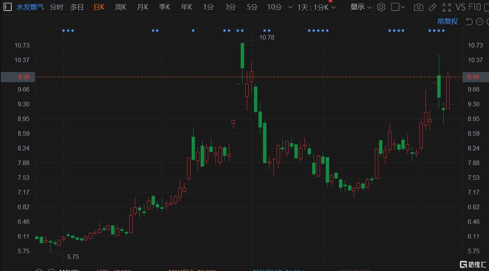This screenshot has height=271, width=489.
Task: Switch to the 5分 five-minute tab
Action: pos(252,7)
